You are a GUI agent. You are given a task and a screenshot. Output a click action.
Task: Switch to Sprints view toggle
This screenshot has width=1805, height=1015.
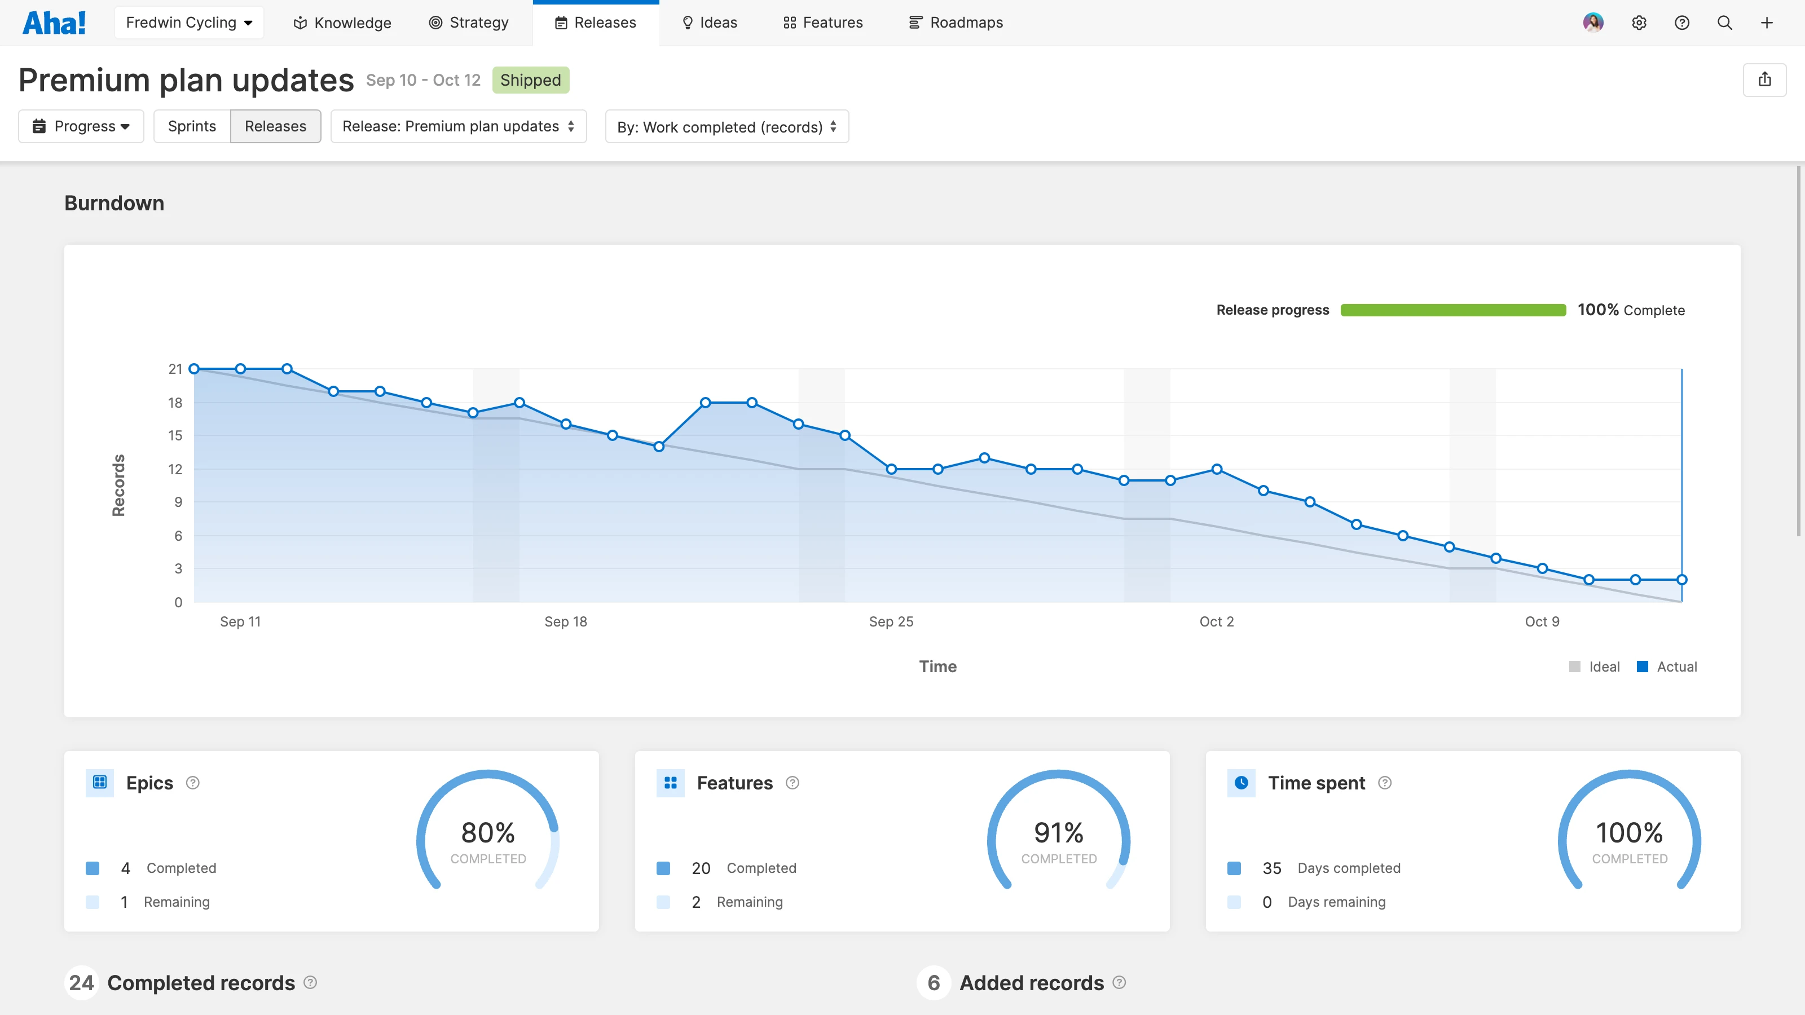pos(191,126)
